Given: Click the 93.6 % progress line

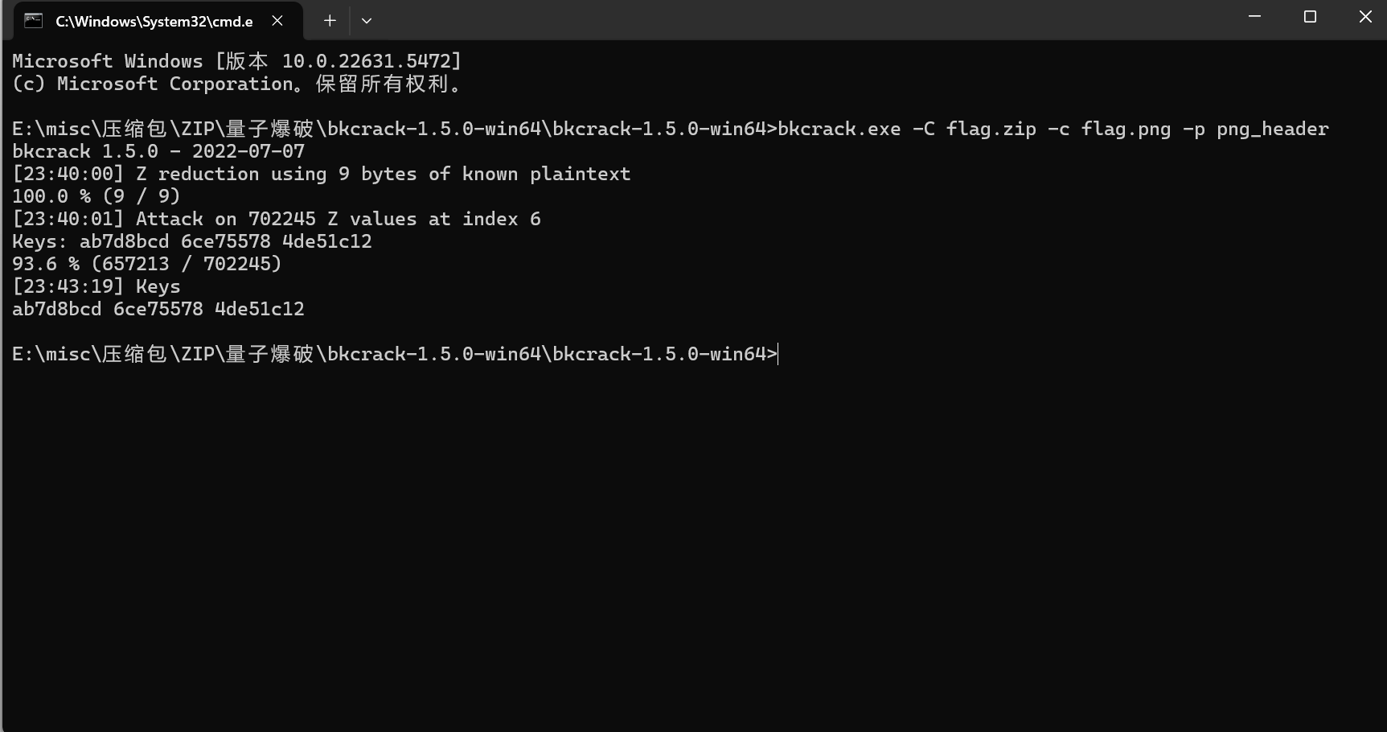Looking at the screenshot, I should click(x=147, y=264).
